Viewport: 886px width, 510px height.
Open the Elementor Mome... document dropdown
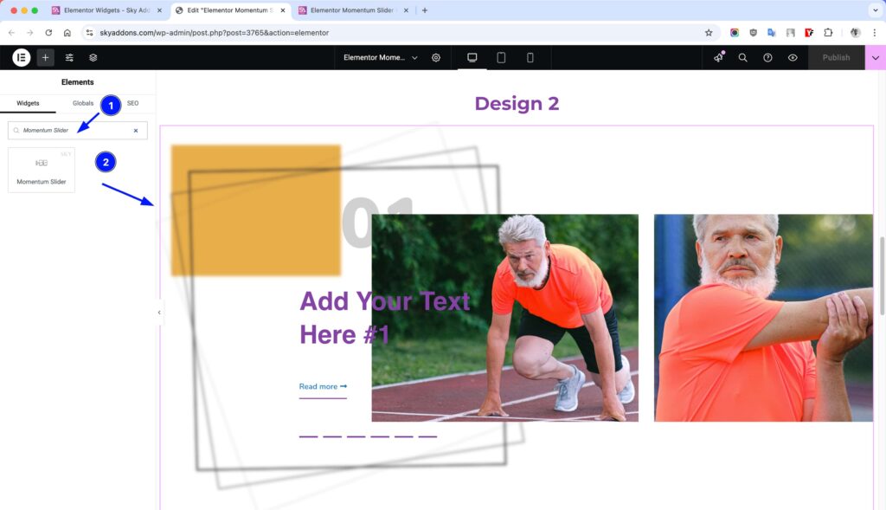[381, 57]
